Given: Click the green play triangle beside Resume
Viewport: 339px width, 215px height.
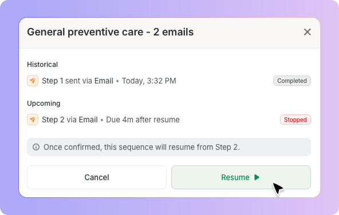Looking at the screenshot, I should click(x=257, y=177).
